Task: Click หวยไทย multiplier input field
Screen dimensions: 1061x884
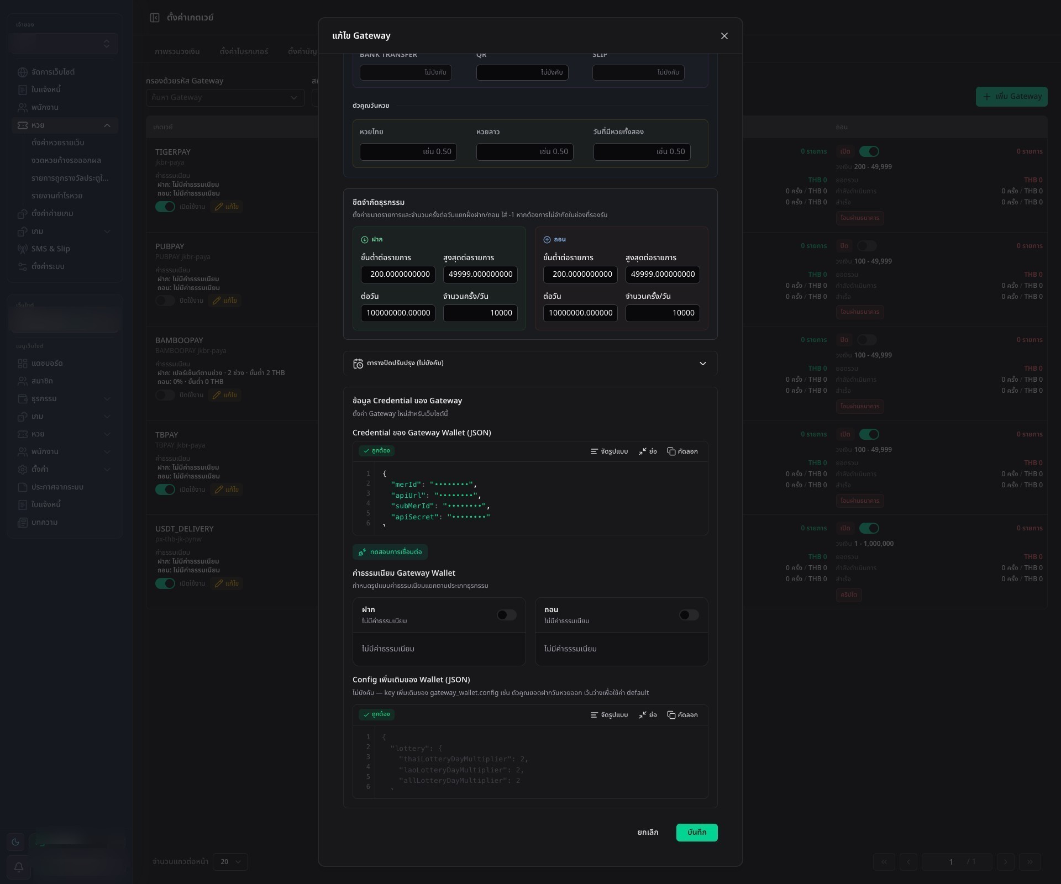Action: [408, 152]
